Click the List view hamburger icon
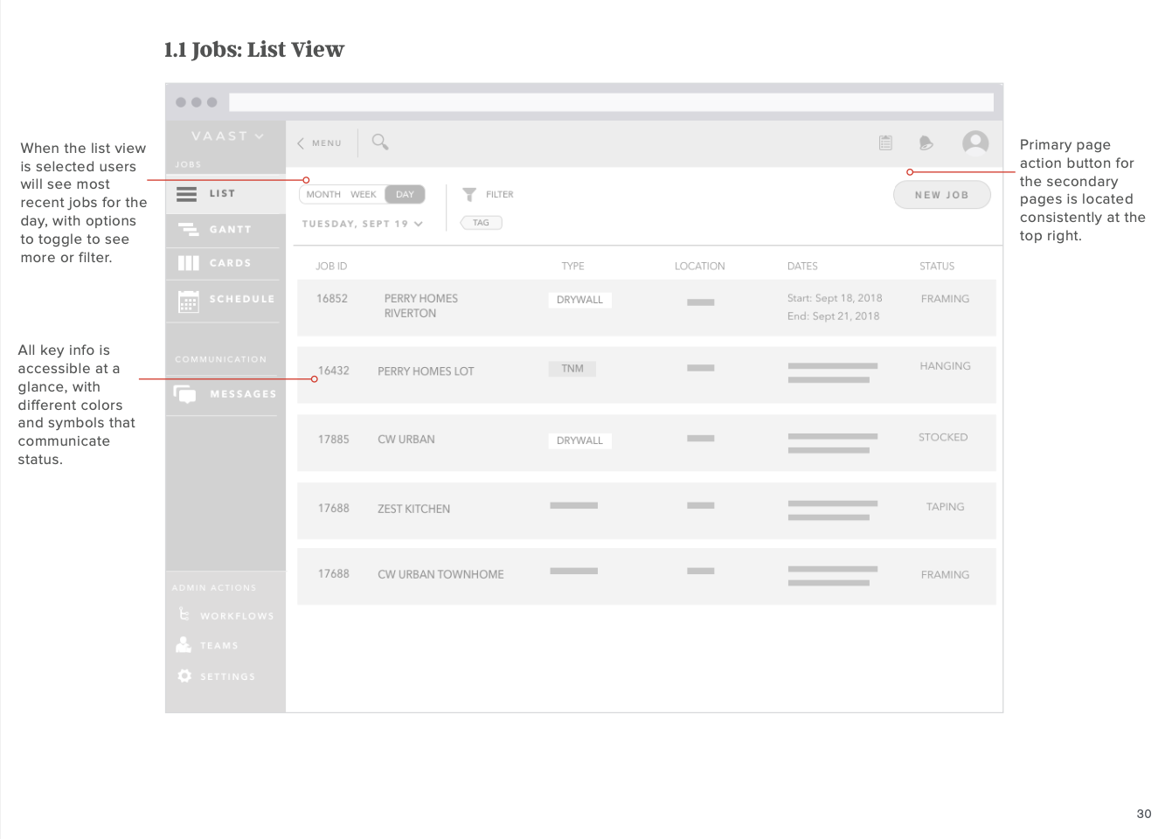Screen dimensions: 1165x839 pos(187,194)
